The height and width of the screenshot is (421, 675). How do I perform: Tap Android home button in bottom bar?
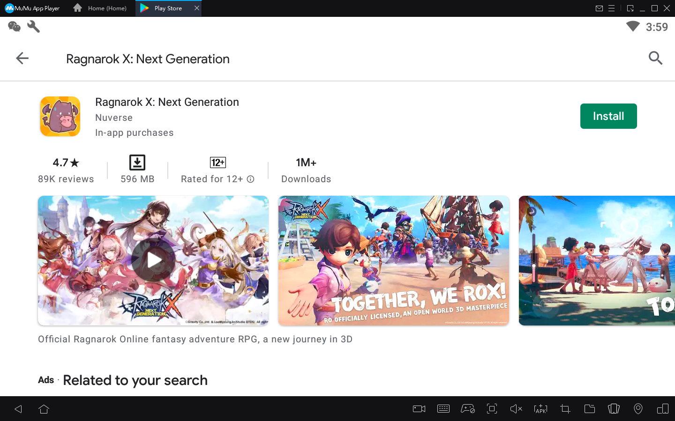(x=44, y=409)
